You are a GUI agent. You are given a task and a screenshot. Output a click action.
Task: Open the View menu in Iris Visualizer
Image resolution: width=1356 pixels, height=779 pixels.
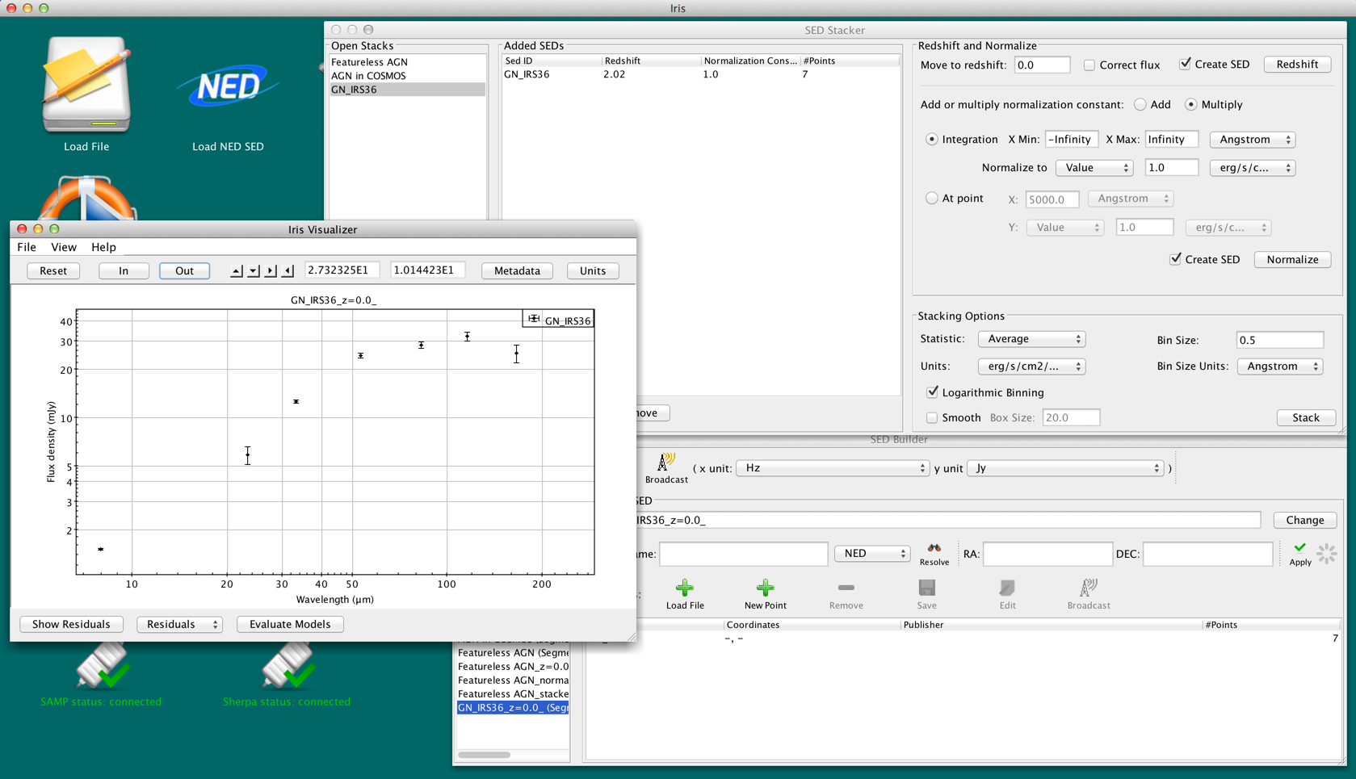point(64,247)
